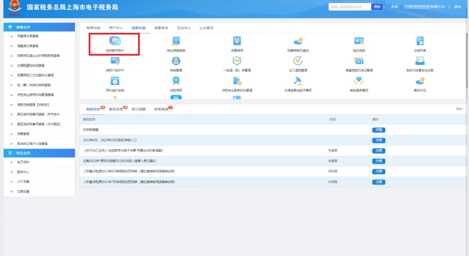Click the 退出 logout link
The height and width of the screenshot is (256, 469).
[458, 6]
